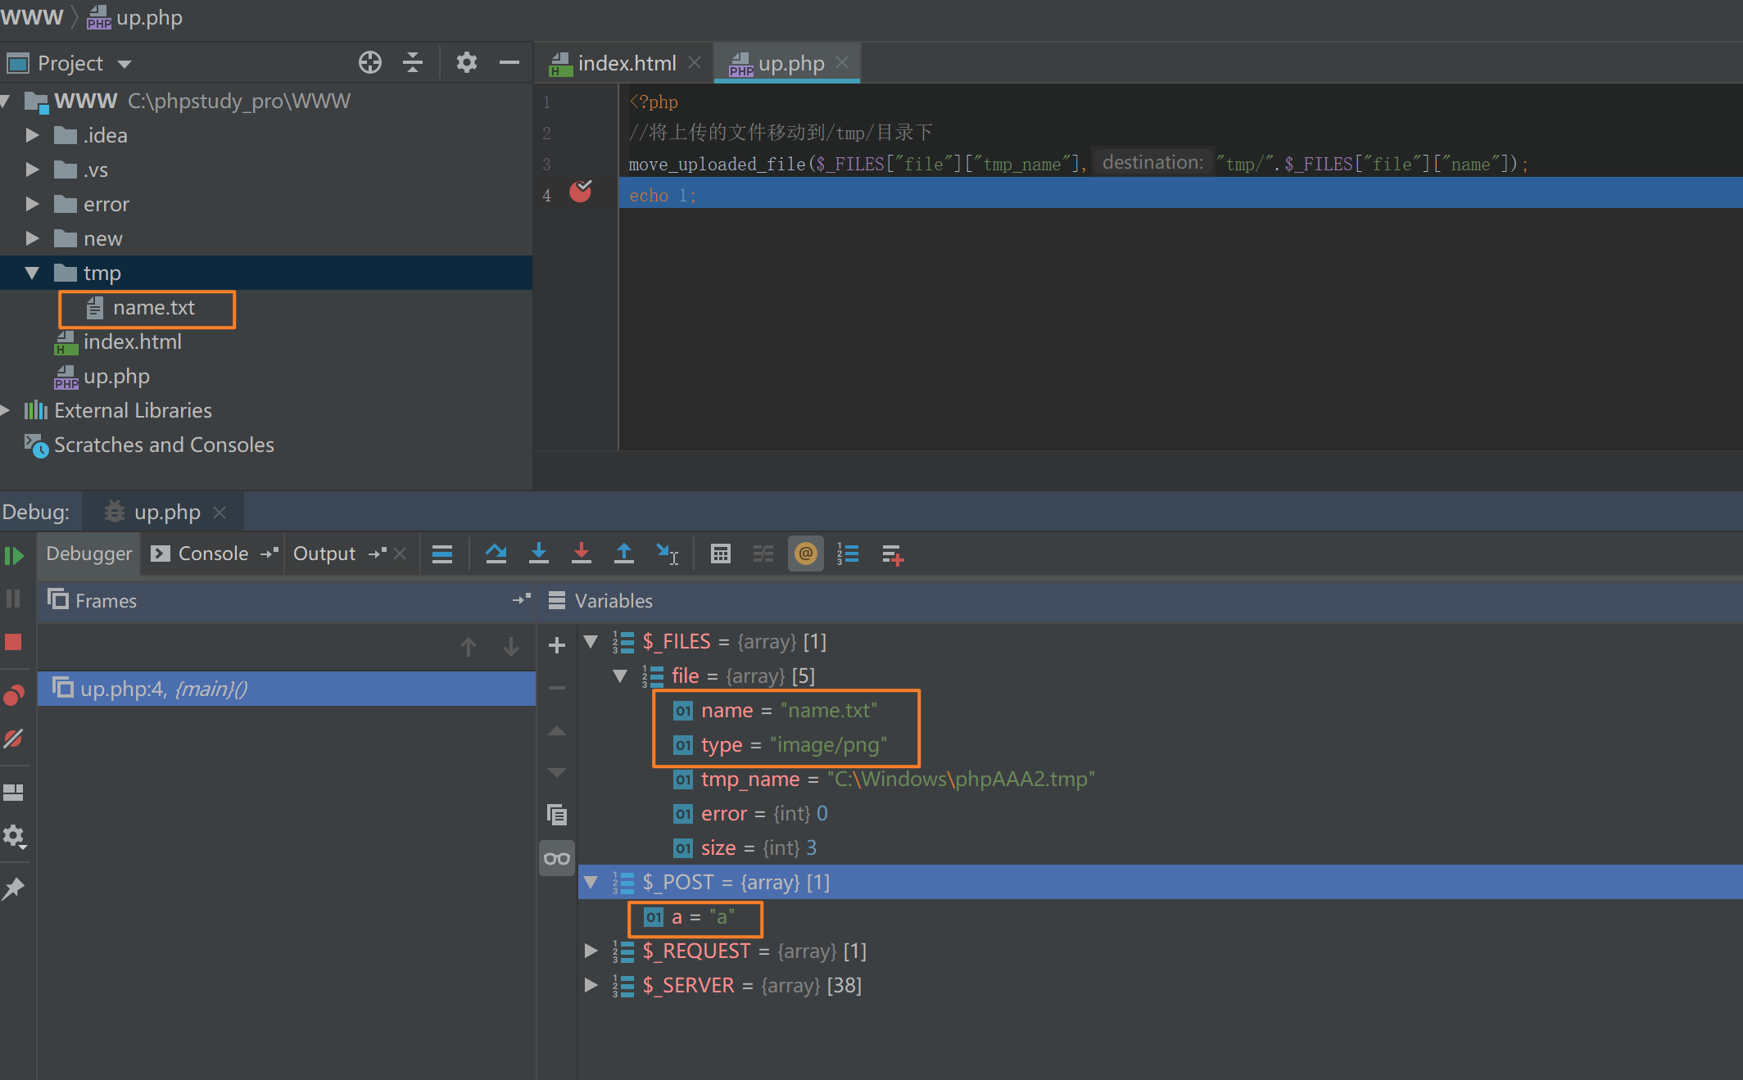The image size is (1743, 1080).
Task: Collapse the $_POST variable node
Action: coord(591,883)
